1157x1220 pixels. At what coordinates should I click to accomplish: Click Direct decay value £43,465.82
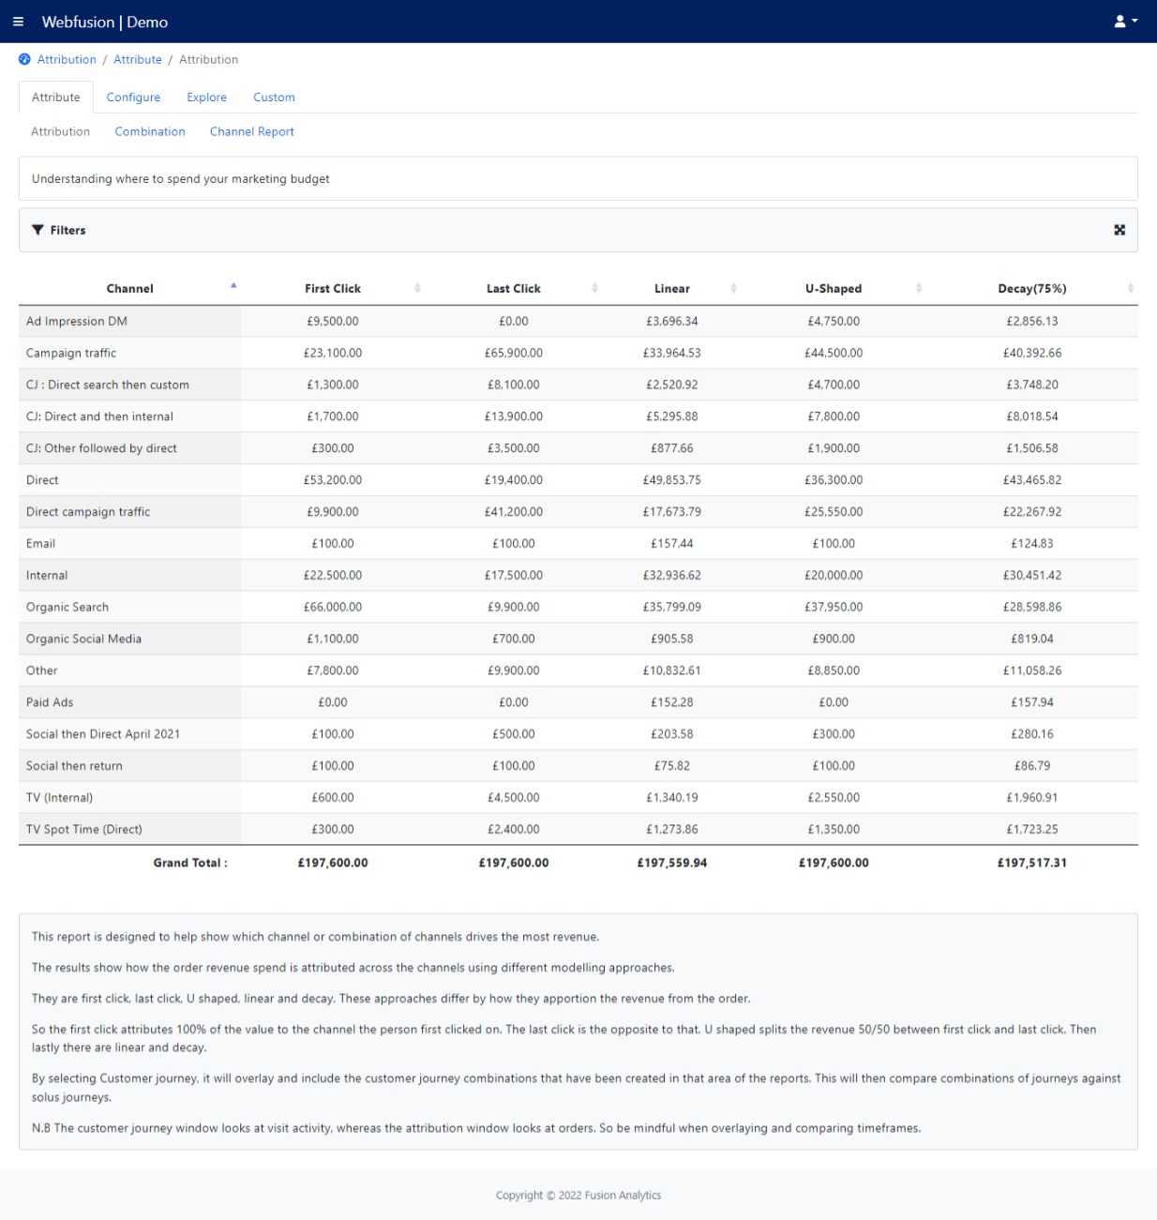coord(1032,480)
